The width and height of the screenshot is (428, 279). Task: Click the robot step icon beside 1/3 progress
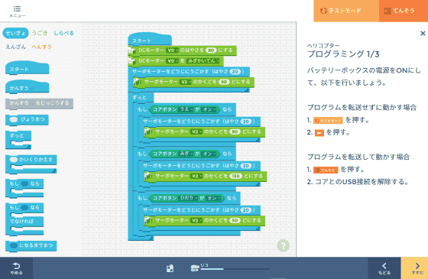pos(194,268)
